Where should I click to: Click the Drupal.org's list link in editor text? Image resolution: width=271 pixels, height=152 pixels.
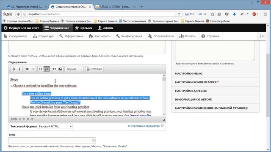pos(140,115)
